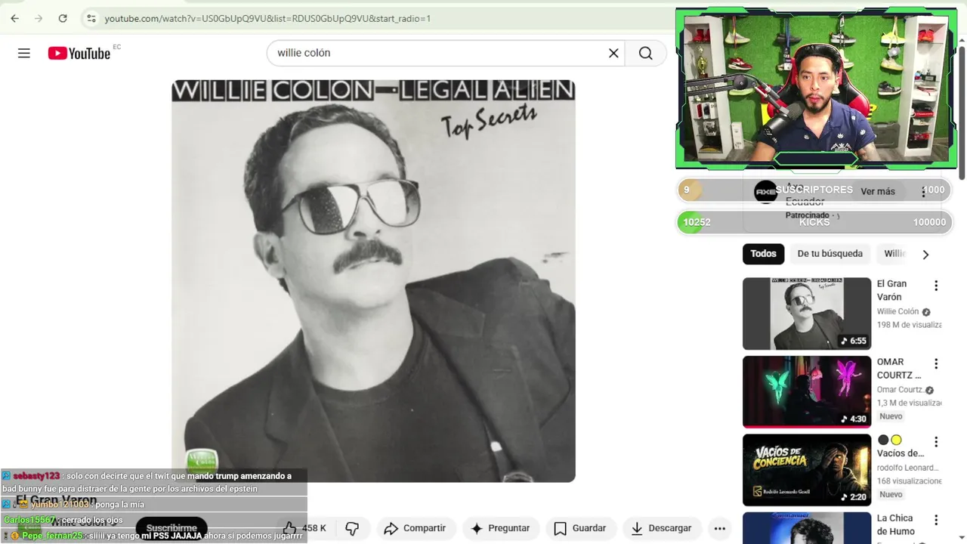Viewport: 967px width, 544px height.
Task: Open La Chica de Humo video title
Action: coord(896,524)
